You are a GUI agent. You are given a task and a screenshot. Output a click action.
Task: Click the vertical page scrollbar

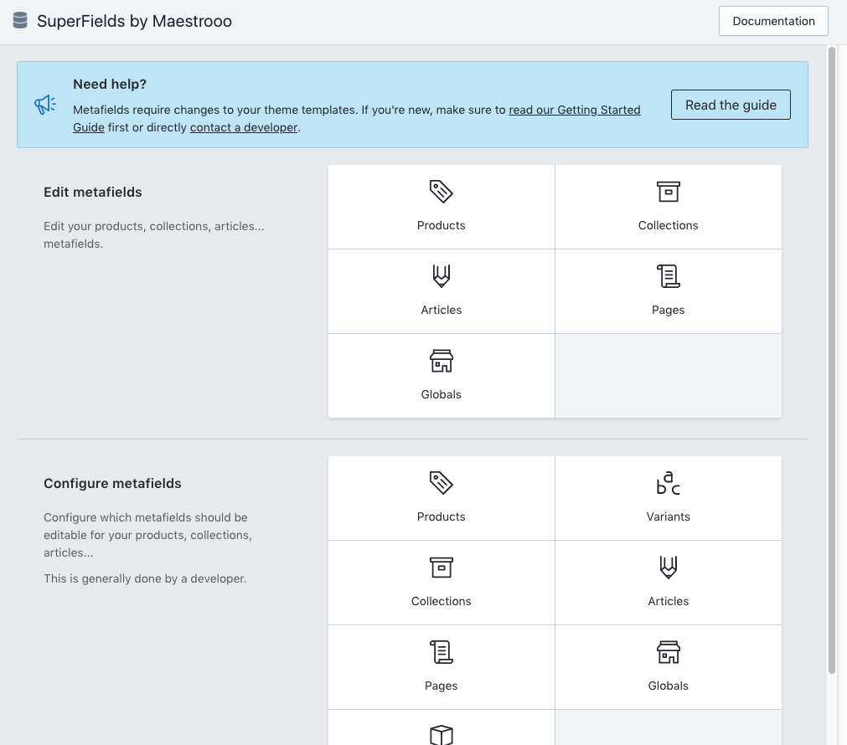click(832, 360)
